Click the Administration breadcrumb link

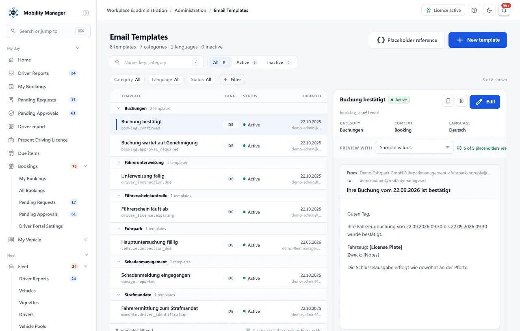tap(191, 10)
